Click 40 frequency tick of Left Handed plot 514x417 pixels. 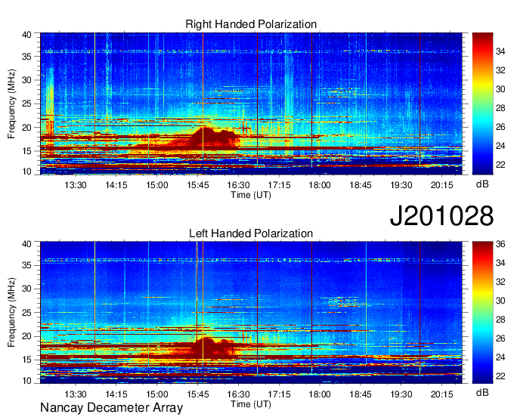26,244
